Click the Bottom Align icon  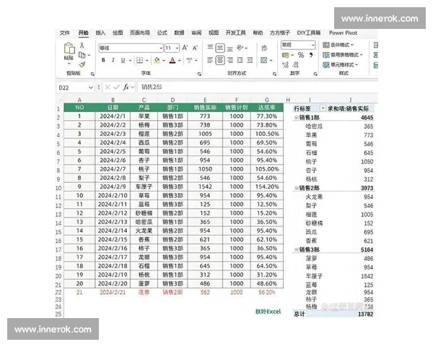[x=230, y=48]
